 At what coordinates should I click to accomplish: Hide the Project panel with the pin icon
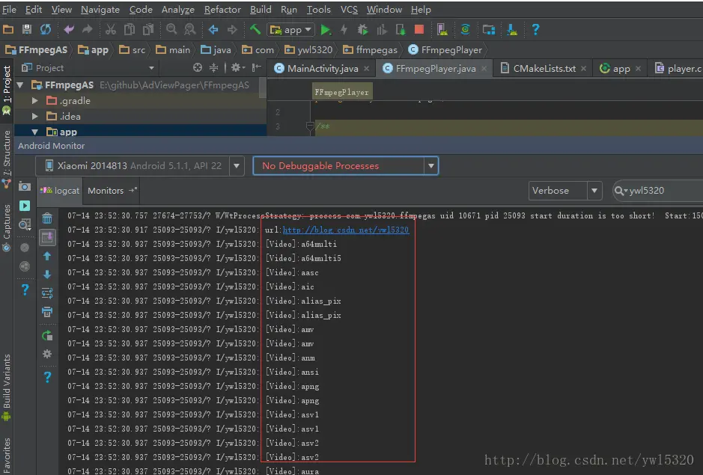(256, 67)
